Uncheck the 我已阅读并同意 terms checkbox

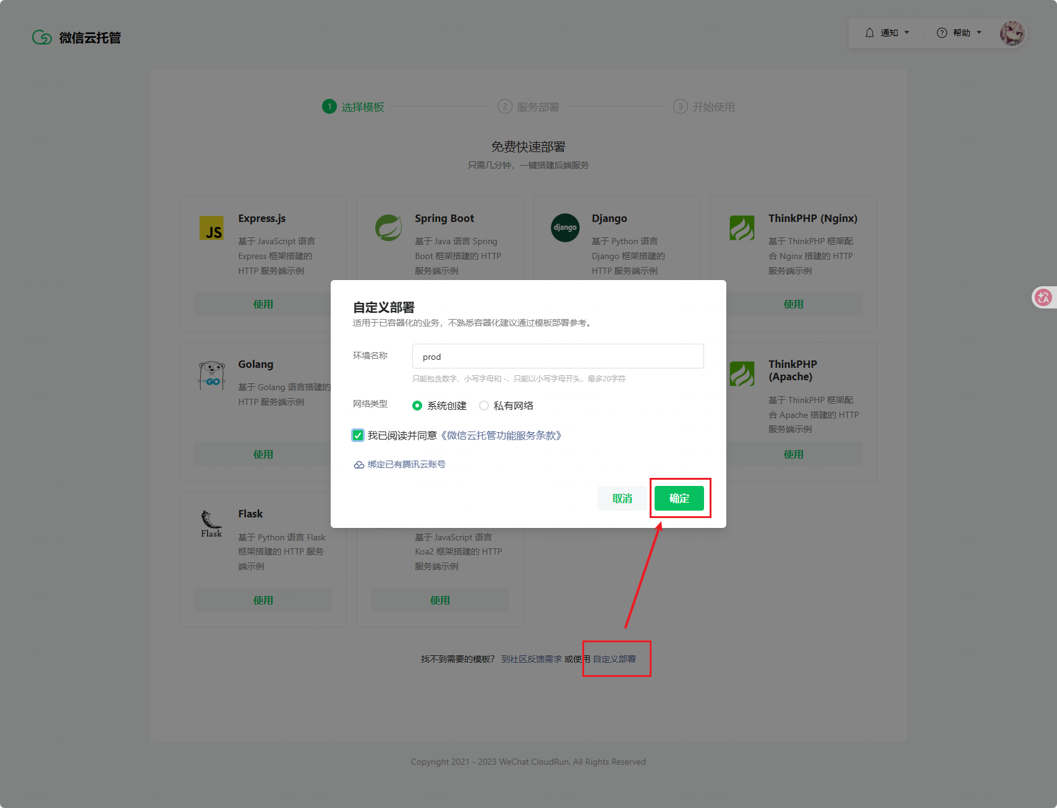coord(358,435)
